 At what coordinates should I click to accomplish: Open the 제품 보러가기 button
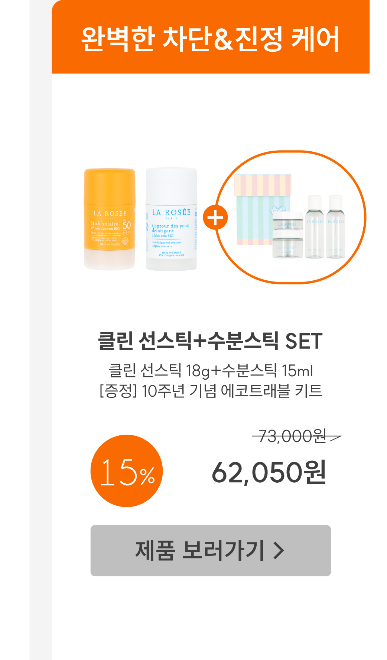[x=210, y=551]
